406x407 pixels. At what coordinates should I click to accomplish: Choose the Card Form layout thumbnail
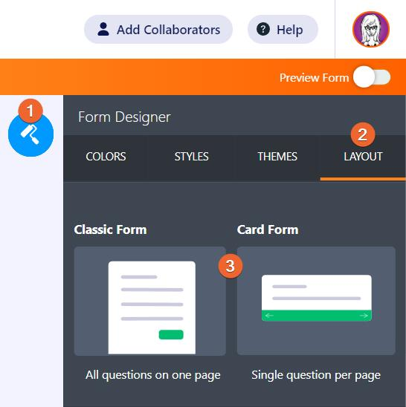316,301
